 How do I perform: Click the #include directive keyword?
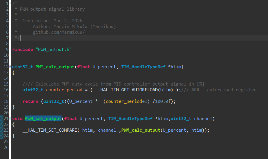[x=23, y=50]
